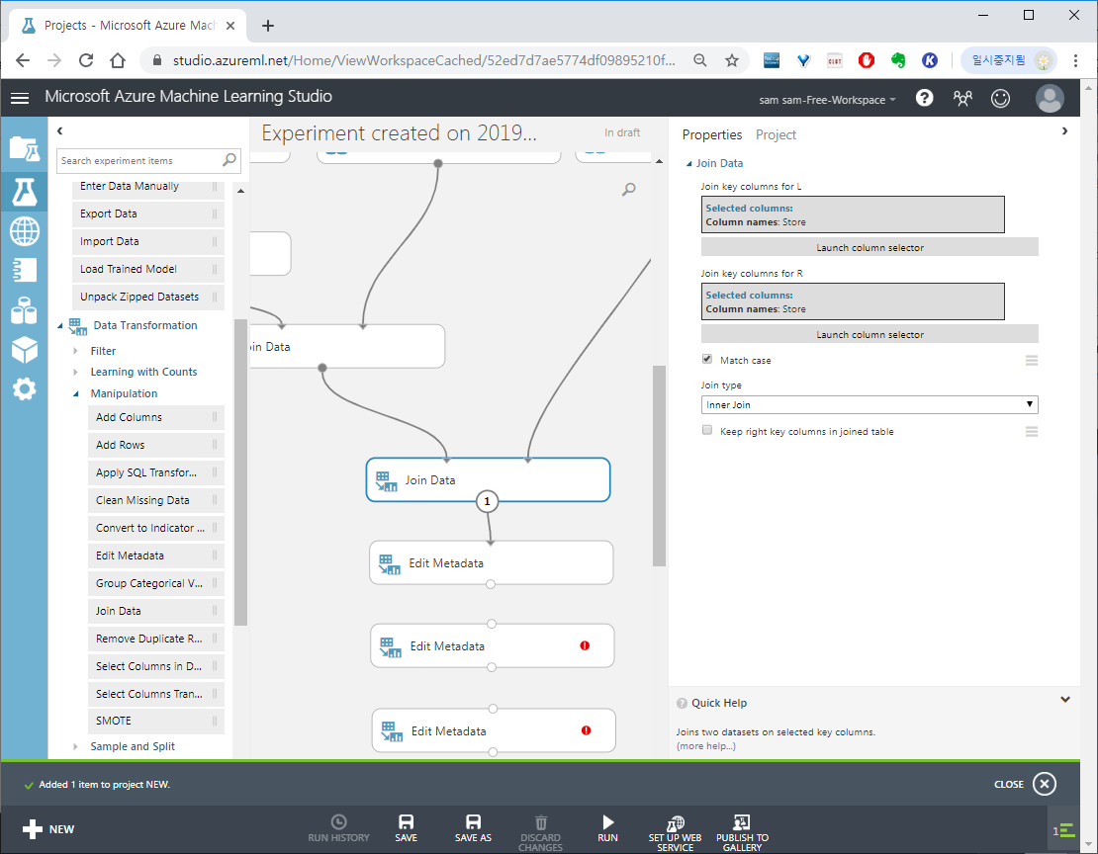Screen dimensions: 1098x854
Task: Collapse the Join Data properties section
Action: 689,163
